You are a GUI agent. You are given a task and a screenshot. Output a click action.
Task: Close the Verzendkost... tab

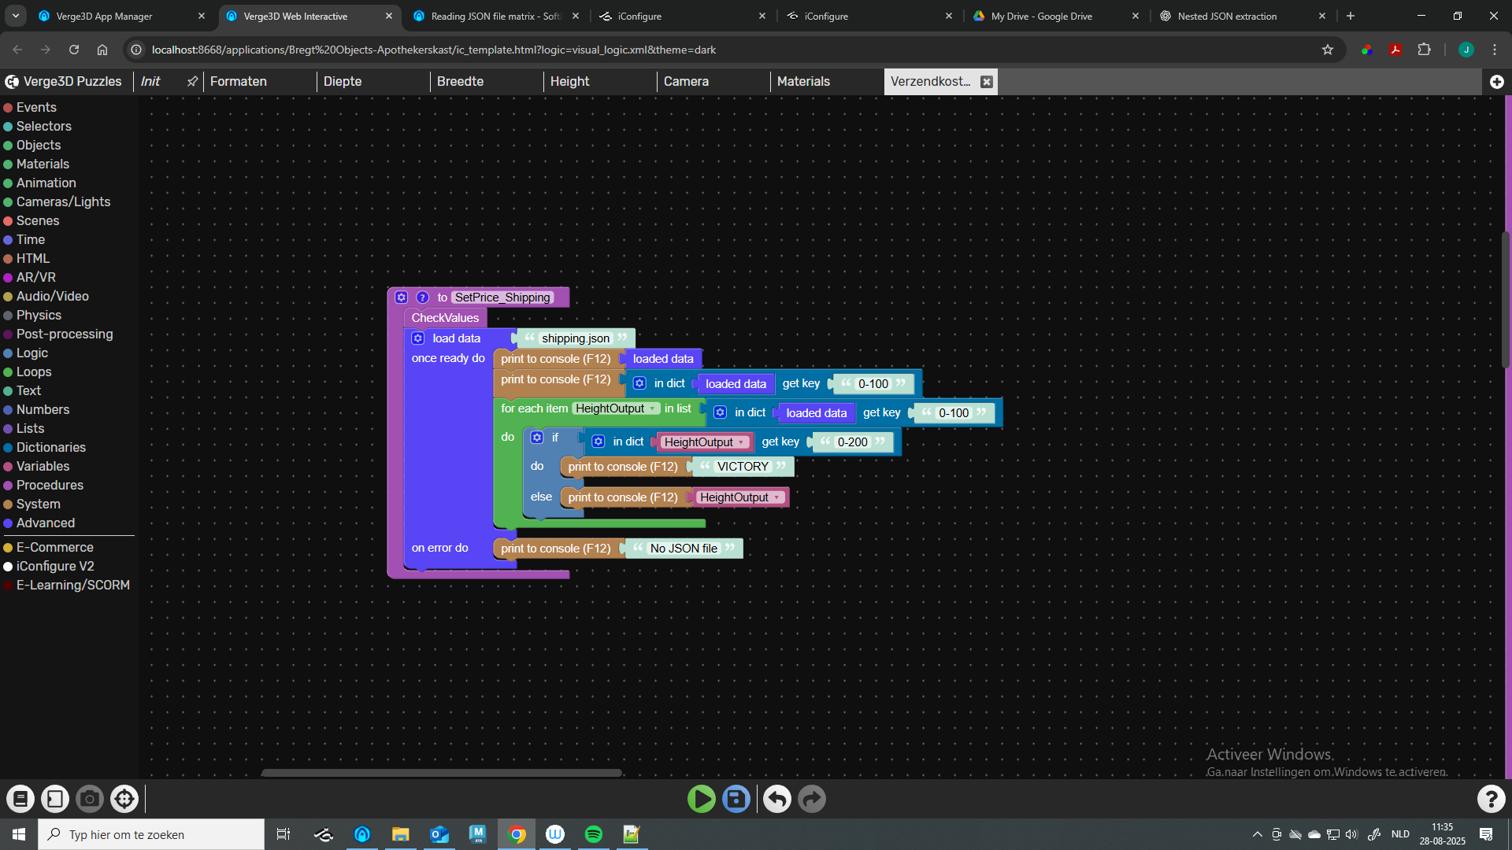pos(986,82)
